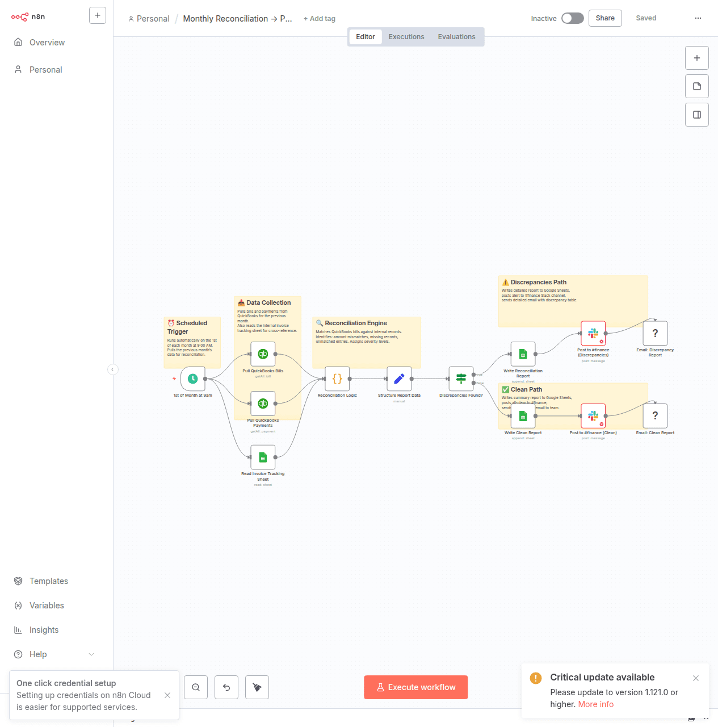Click the More info update link

point(595,704)
